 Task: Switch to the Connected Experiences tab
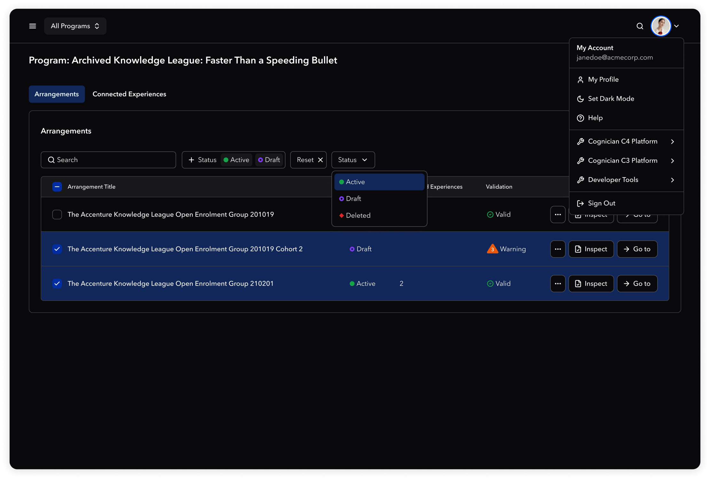(129, 94)
